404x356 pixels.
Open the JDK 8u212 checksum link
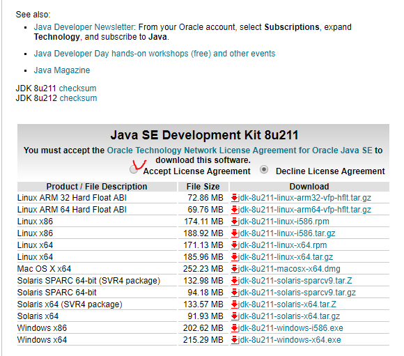78,98
